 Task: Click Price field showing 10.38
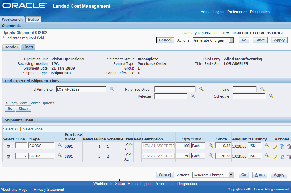tap(223, 146)
